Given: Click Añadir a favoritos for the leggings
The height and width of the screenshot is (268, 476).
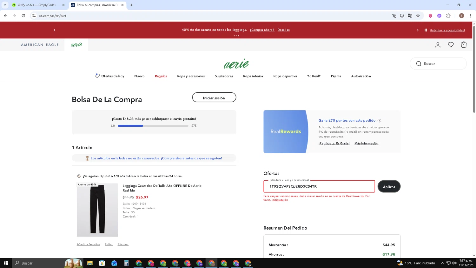Looking at the screenshot, I should (x=88, y=244).
